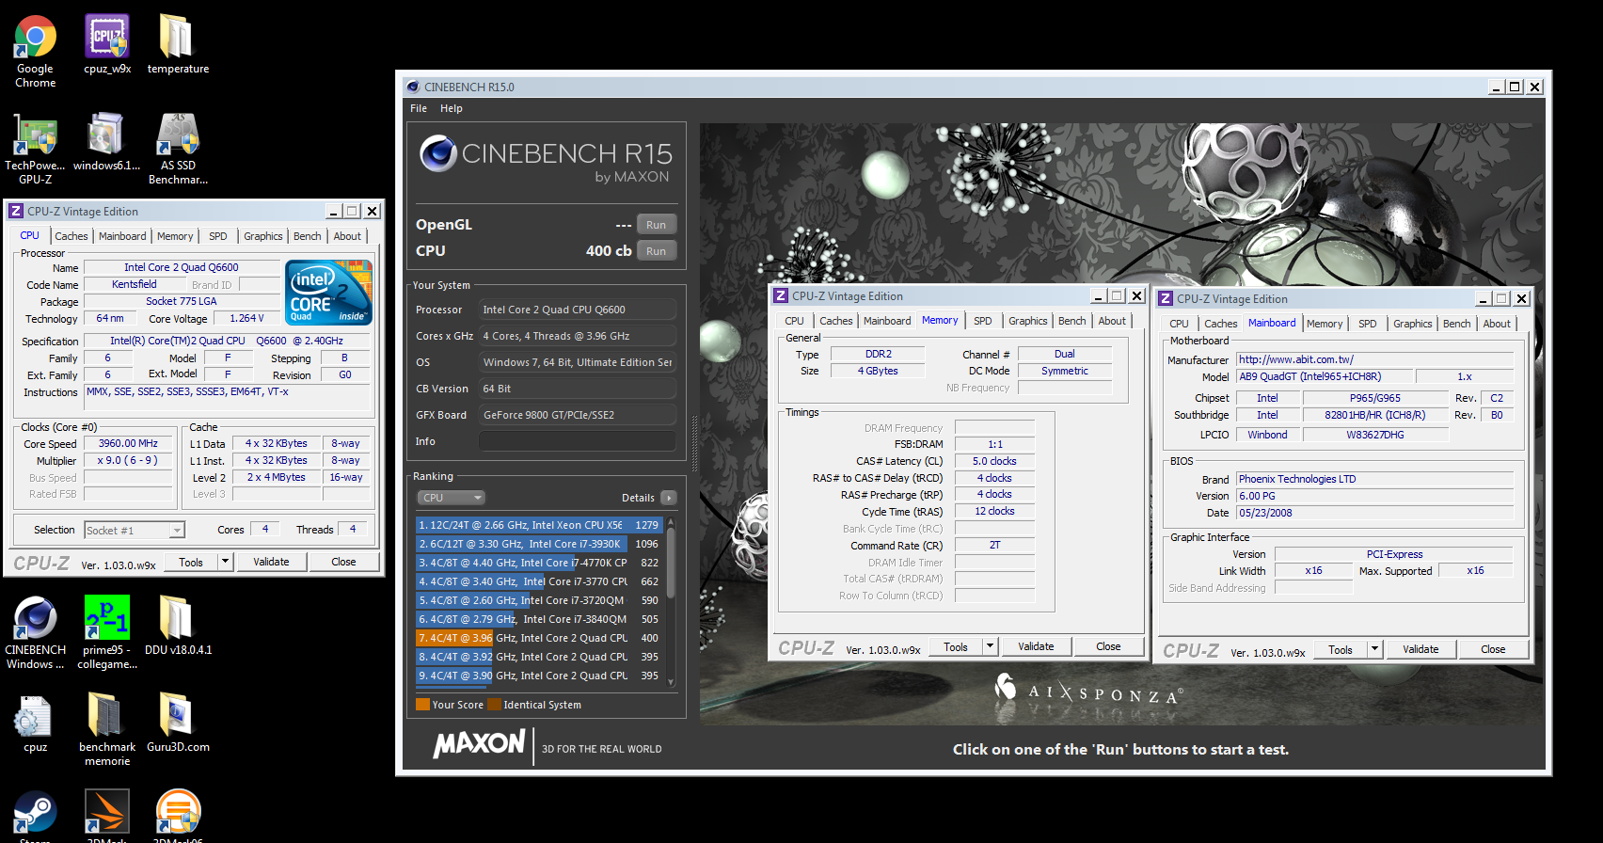
Task: Click the abit.com.tw manufacturer URL field
Action: click(1374, 359)
